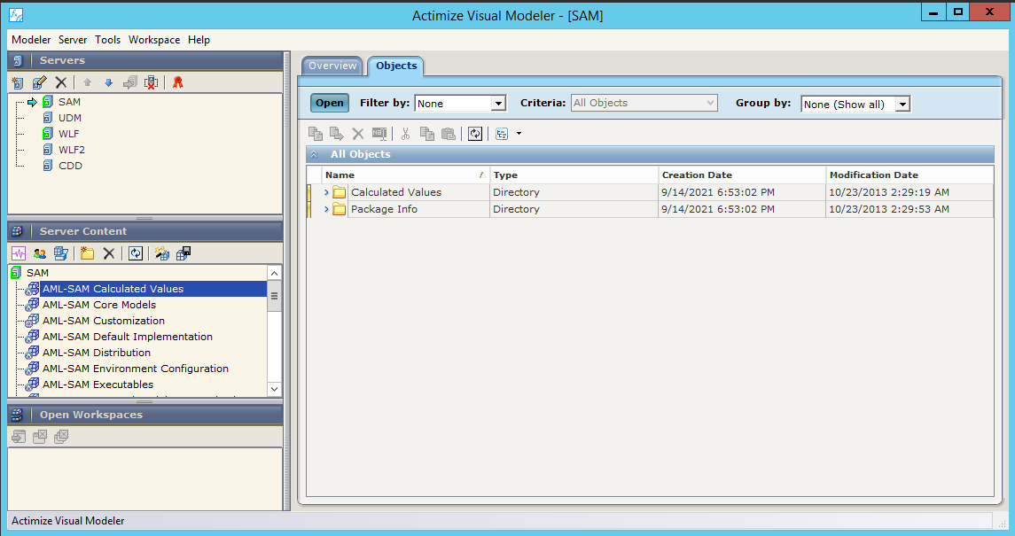Click the rename object icon
This screenshot has width=1015, height=536.
[x=379, y=134]
